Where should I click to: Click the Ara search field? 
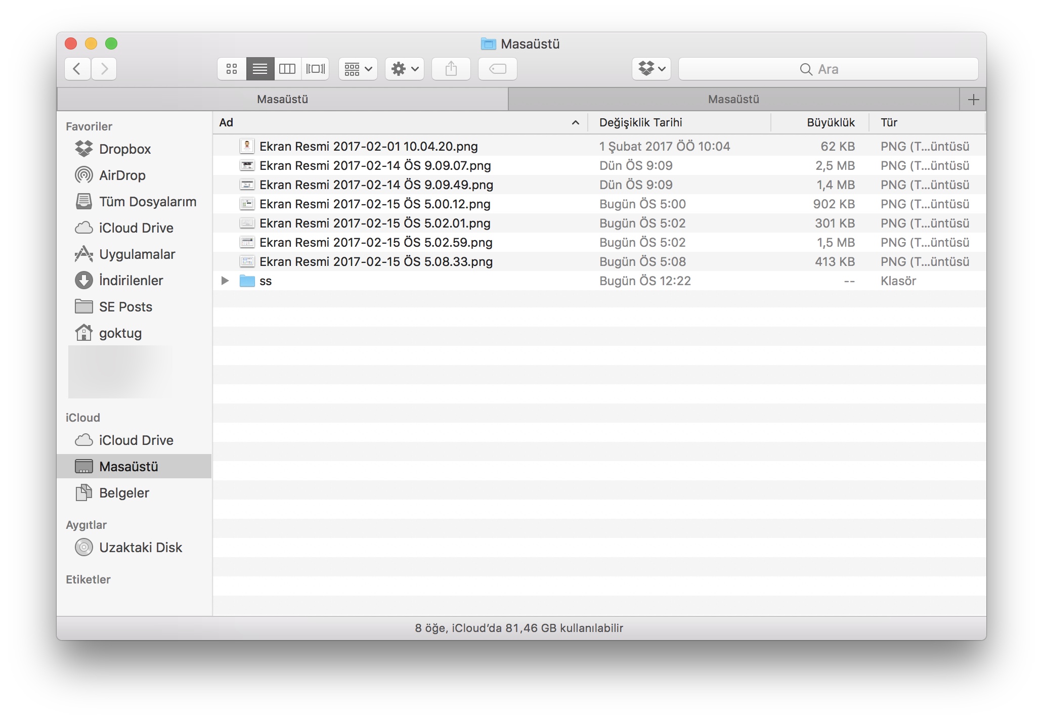(x=828, y=69)
